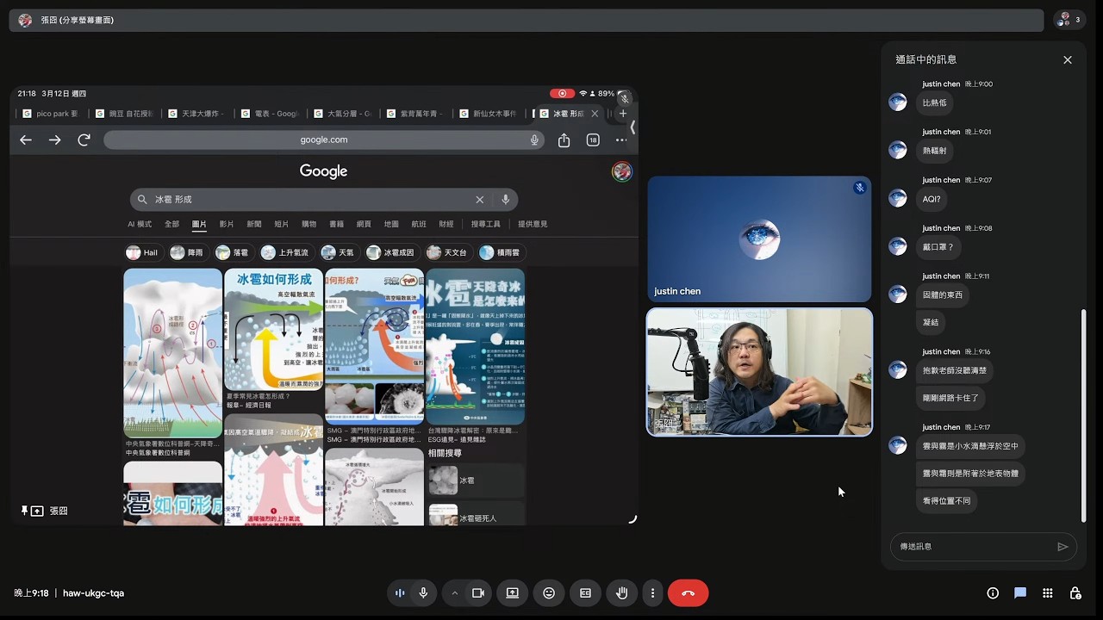The width and height of the screenshot is (1103, 620).
Task: Open meeting details info icon
Action: [x=993, y=593]
